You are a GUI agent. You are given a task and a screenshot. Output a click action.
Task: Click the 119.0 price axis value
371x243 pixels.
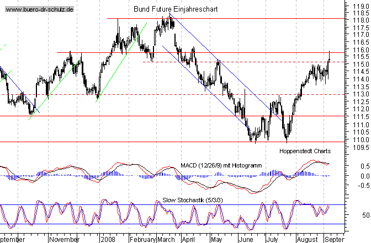[x=361, y=7]
